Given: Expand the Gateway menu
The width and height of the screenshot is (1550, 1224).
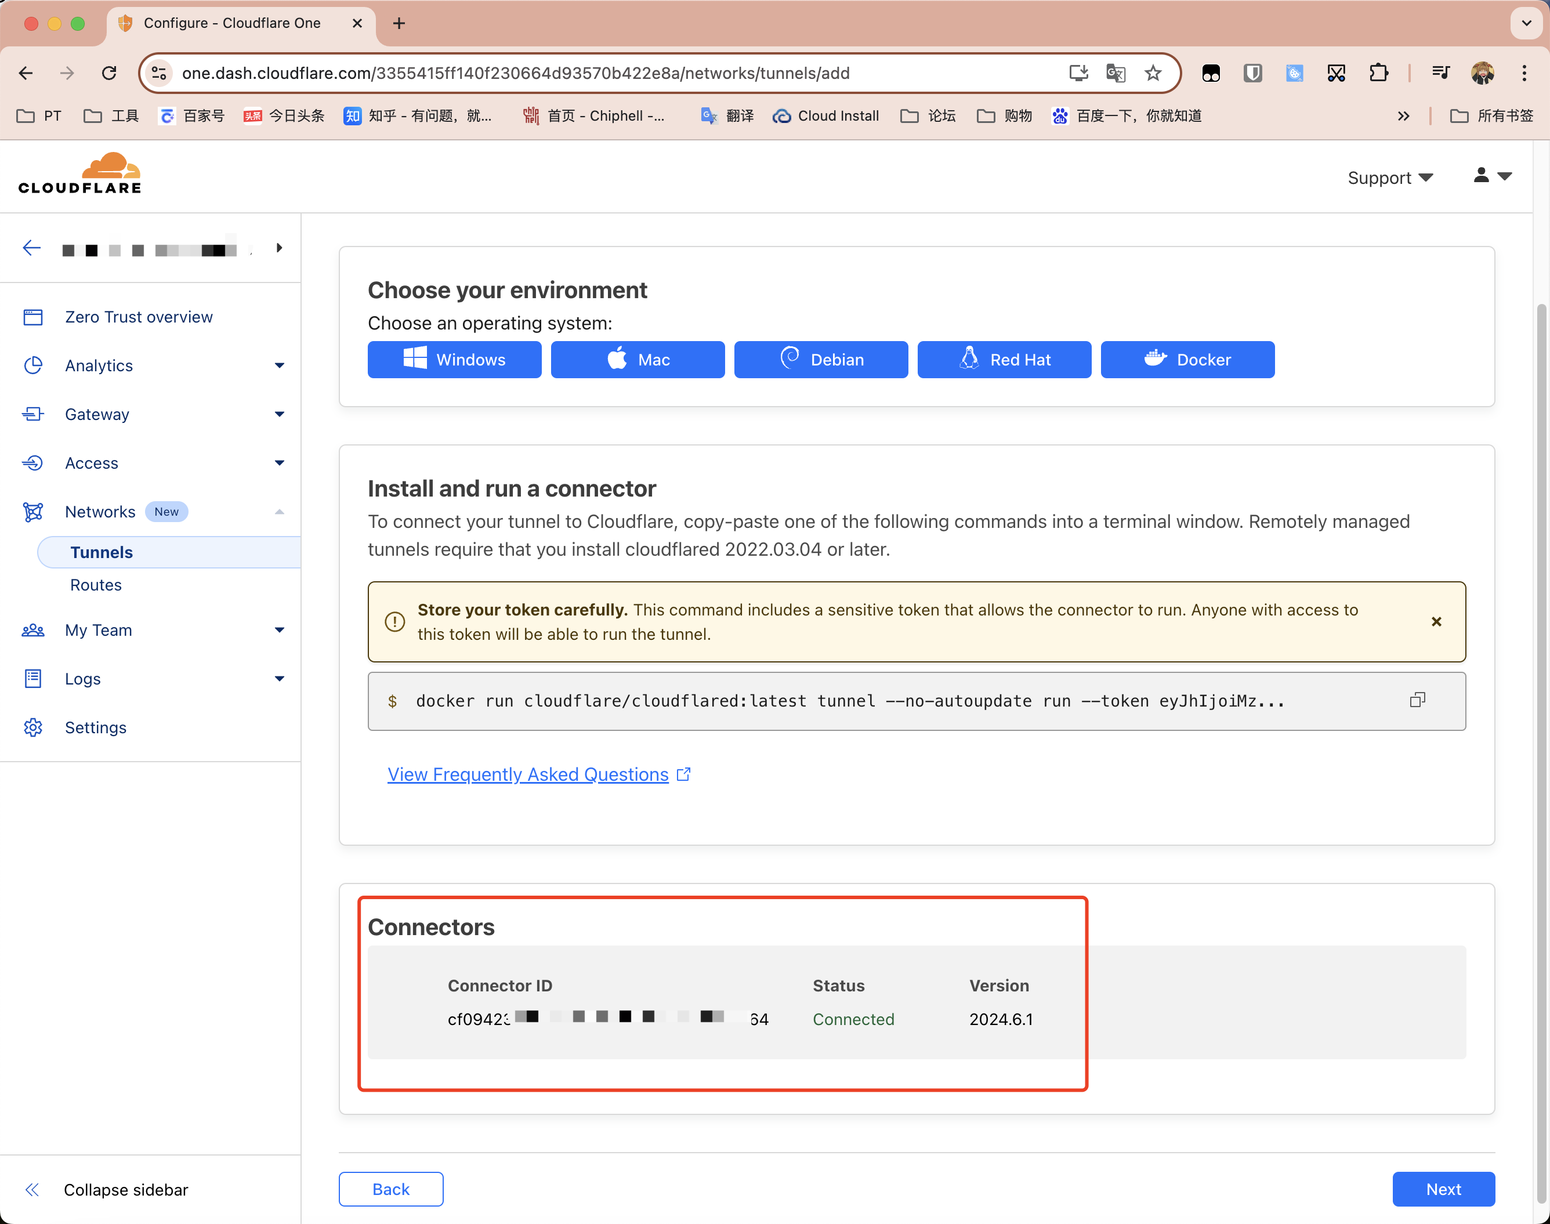Looking at the screenshot, I should point(280,414).
